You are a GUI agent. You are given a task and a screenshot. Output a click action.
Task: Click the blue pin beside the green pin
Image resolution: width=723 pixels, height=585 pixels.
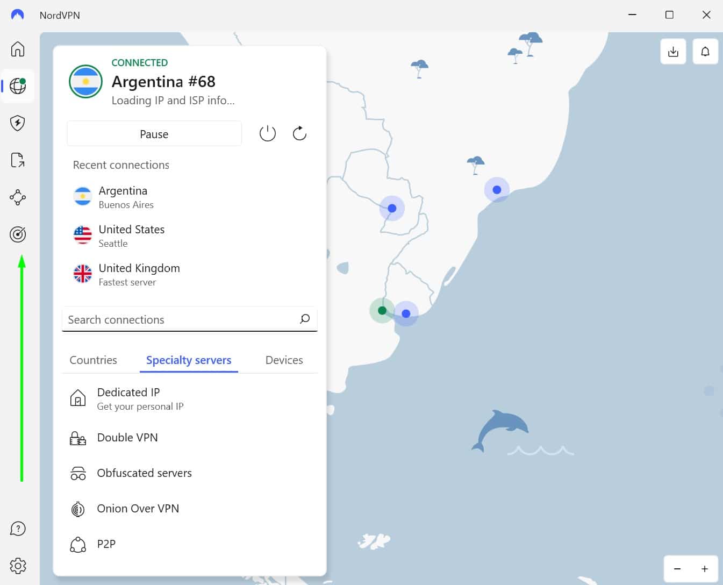tap(406, 313)
